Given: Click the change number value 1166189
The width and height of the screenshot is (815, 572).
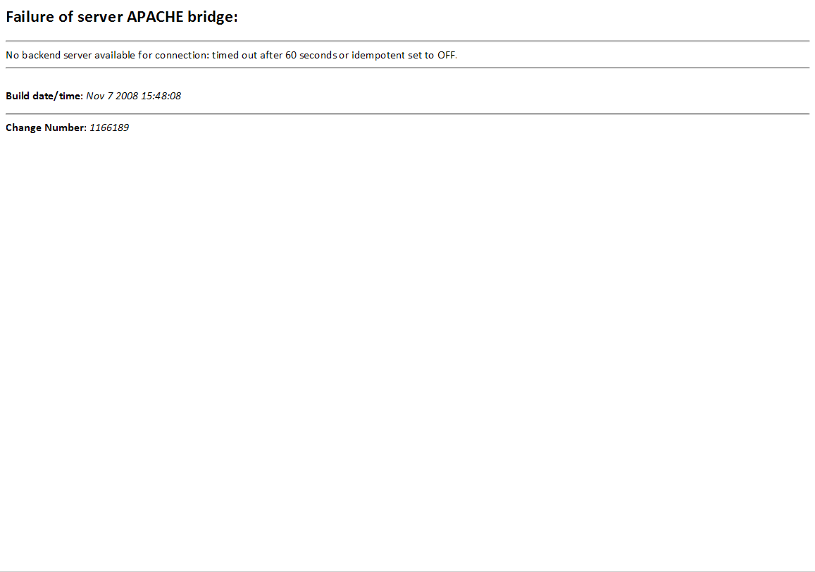Looking at the screenshot, I should 109,128.
